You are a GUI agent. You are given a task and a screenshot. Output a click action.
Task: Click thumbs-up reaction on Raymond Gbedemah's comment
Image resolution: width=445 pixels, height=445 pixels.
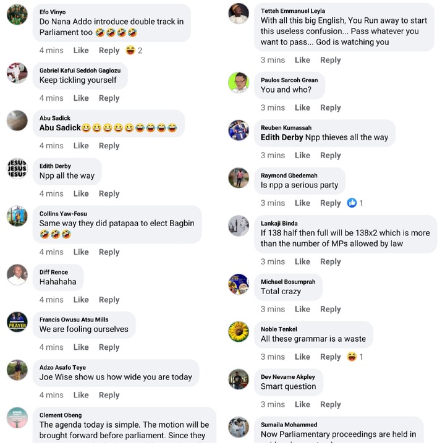click(x=352, y=203)
